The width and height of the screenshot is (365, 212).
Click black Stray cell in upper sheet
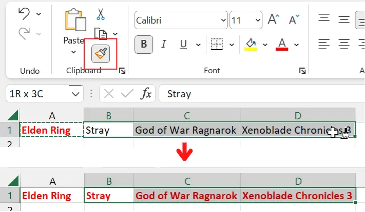[x=108, y=130]
